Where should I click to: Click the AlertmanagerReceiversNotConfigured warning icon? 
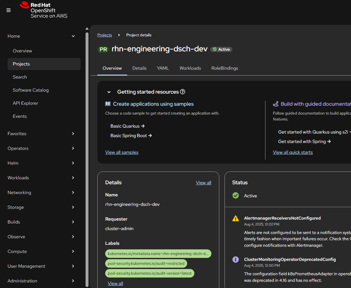coord(235,218)
